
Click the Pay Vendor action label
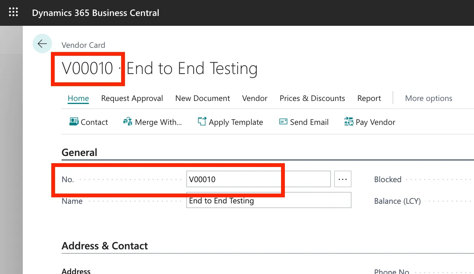click(x=376, y=122)
